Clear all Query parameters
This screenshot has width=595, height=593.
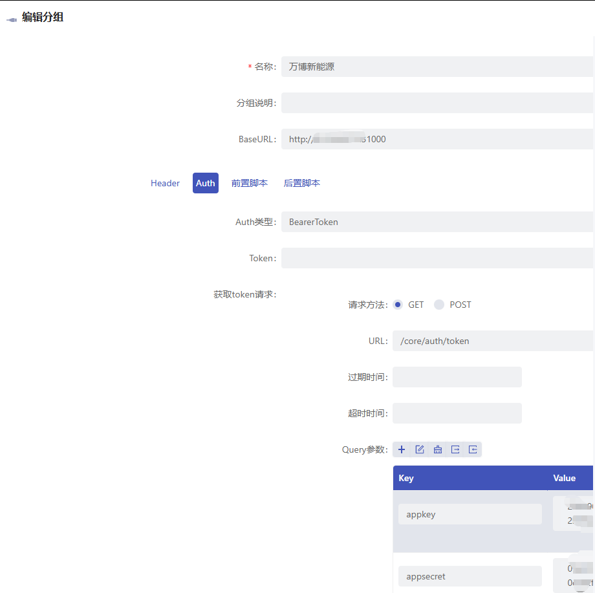pos(437,449)
